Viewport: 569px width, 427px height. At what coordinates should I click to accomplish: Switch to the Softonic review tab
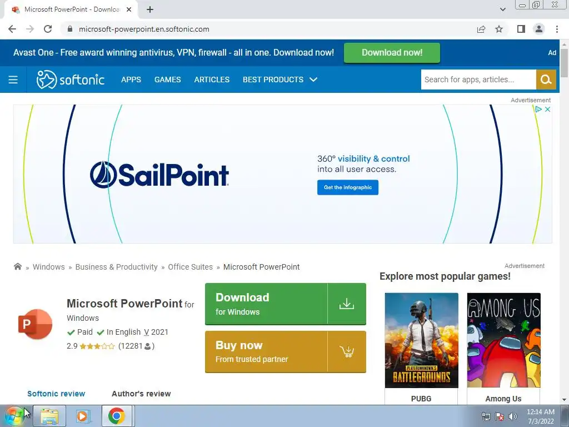(x=56, y=394)
